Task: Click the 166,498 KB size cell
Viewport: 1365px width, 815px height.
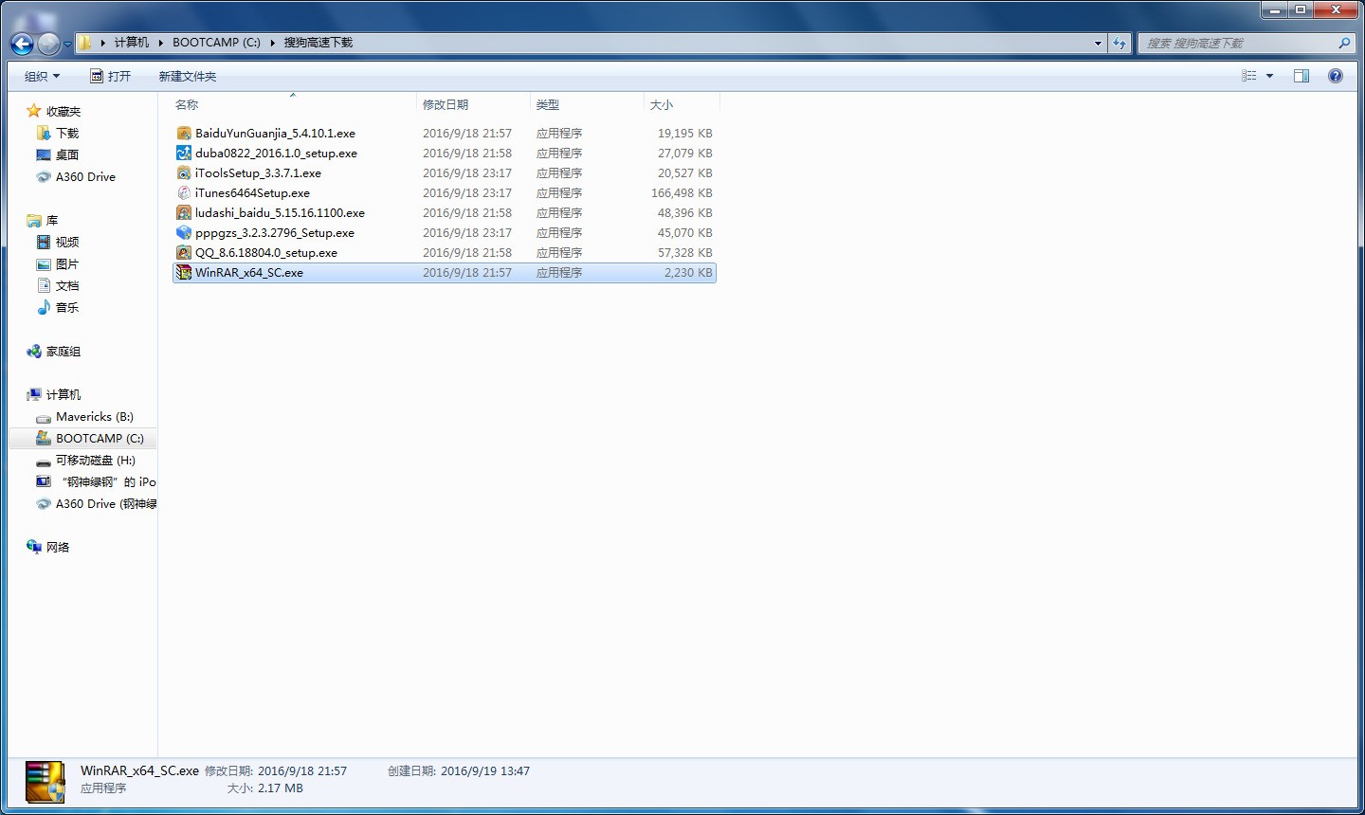Action: 682,193
